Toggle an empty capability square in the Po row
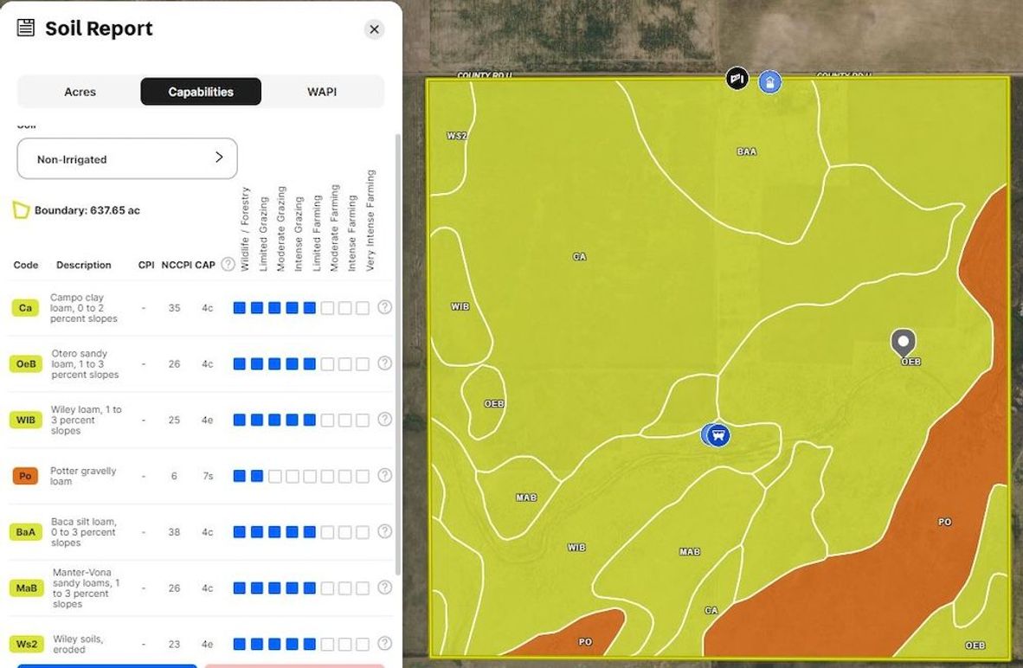Screen dimensions: 1023x668 277,476
